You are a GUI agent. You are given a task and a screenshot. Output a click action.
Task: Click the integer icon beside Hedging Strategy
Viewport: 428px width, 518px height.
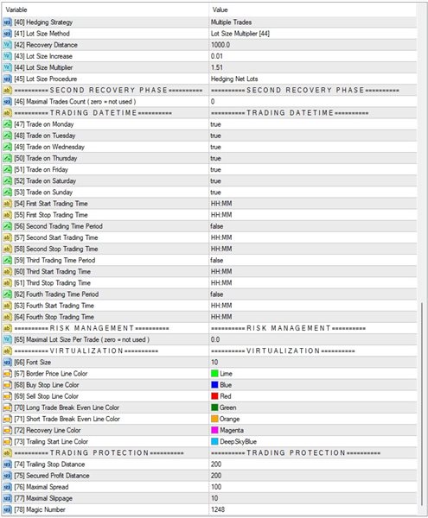(7, 22)
